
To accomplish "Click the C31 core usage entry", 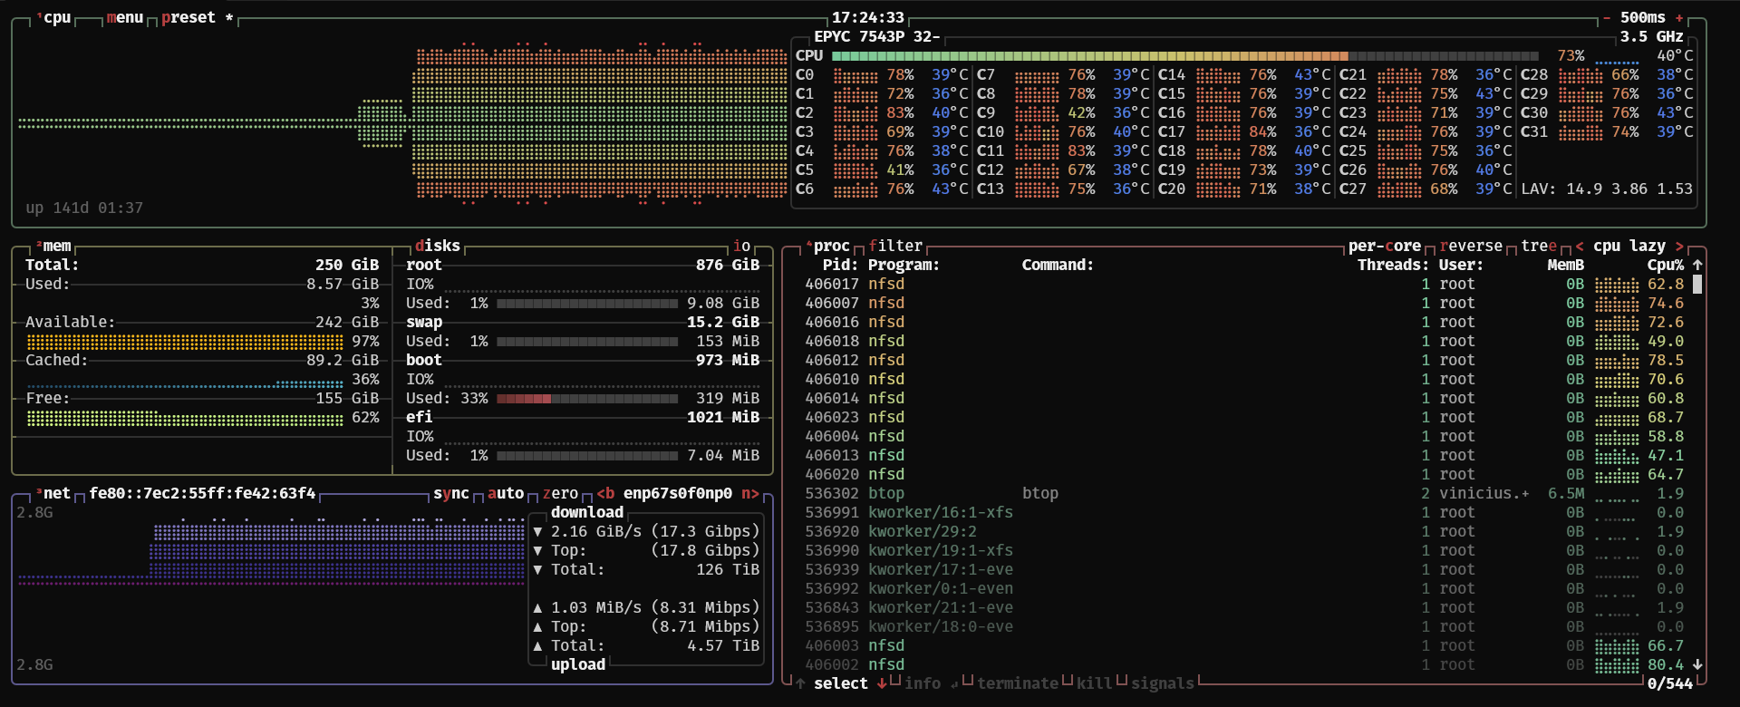I will 1607,131.
